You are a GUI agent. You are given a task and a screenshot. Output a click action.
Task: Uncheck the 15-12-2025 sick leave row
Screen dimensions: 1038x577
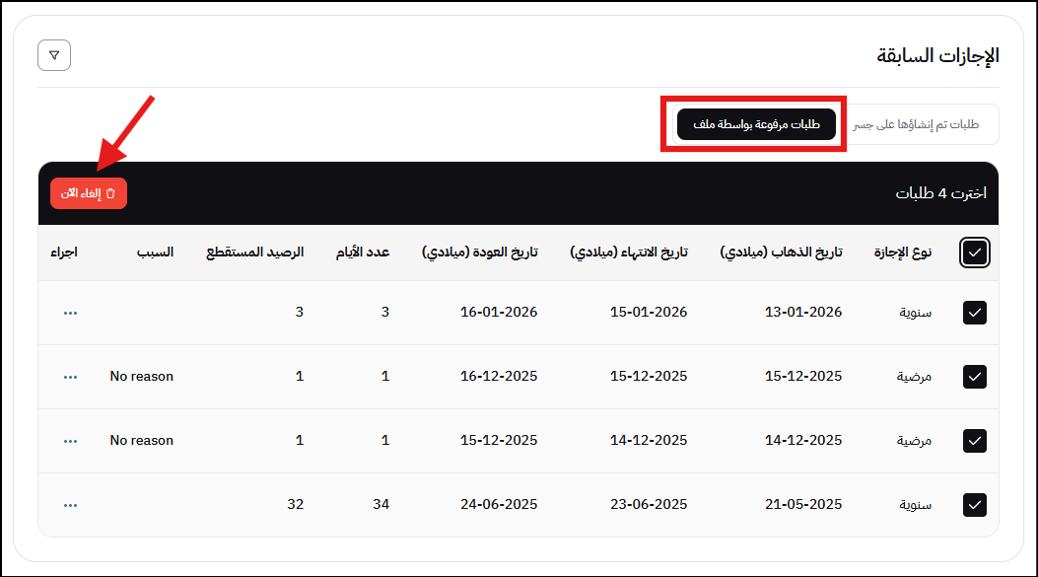(x=974, y=377)
